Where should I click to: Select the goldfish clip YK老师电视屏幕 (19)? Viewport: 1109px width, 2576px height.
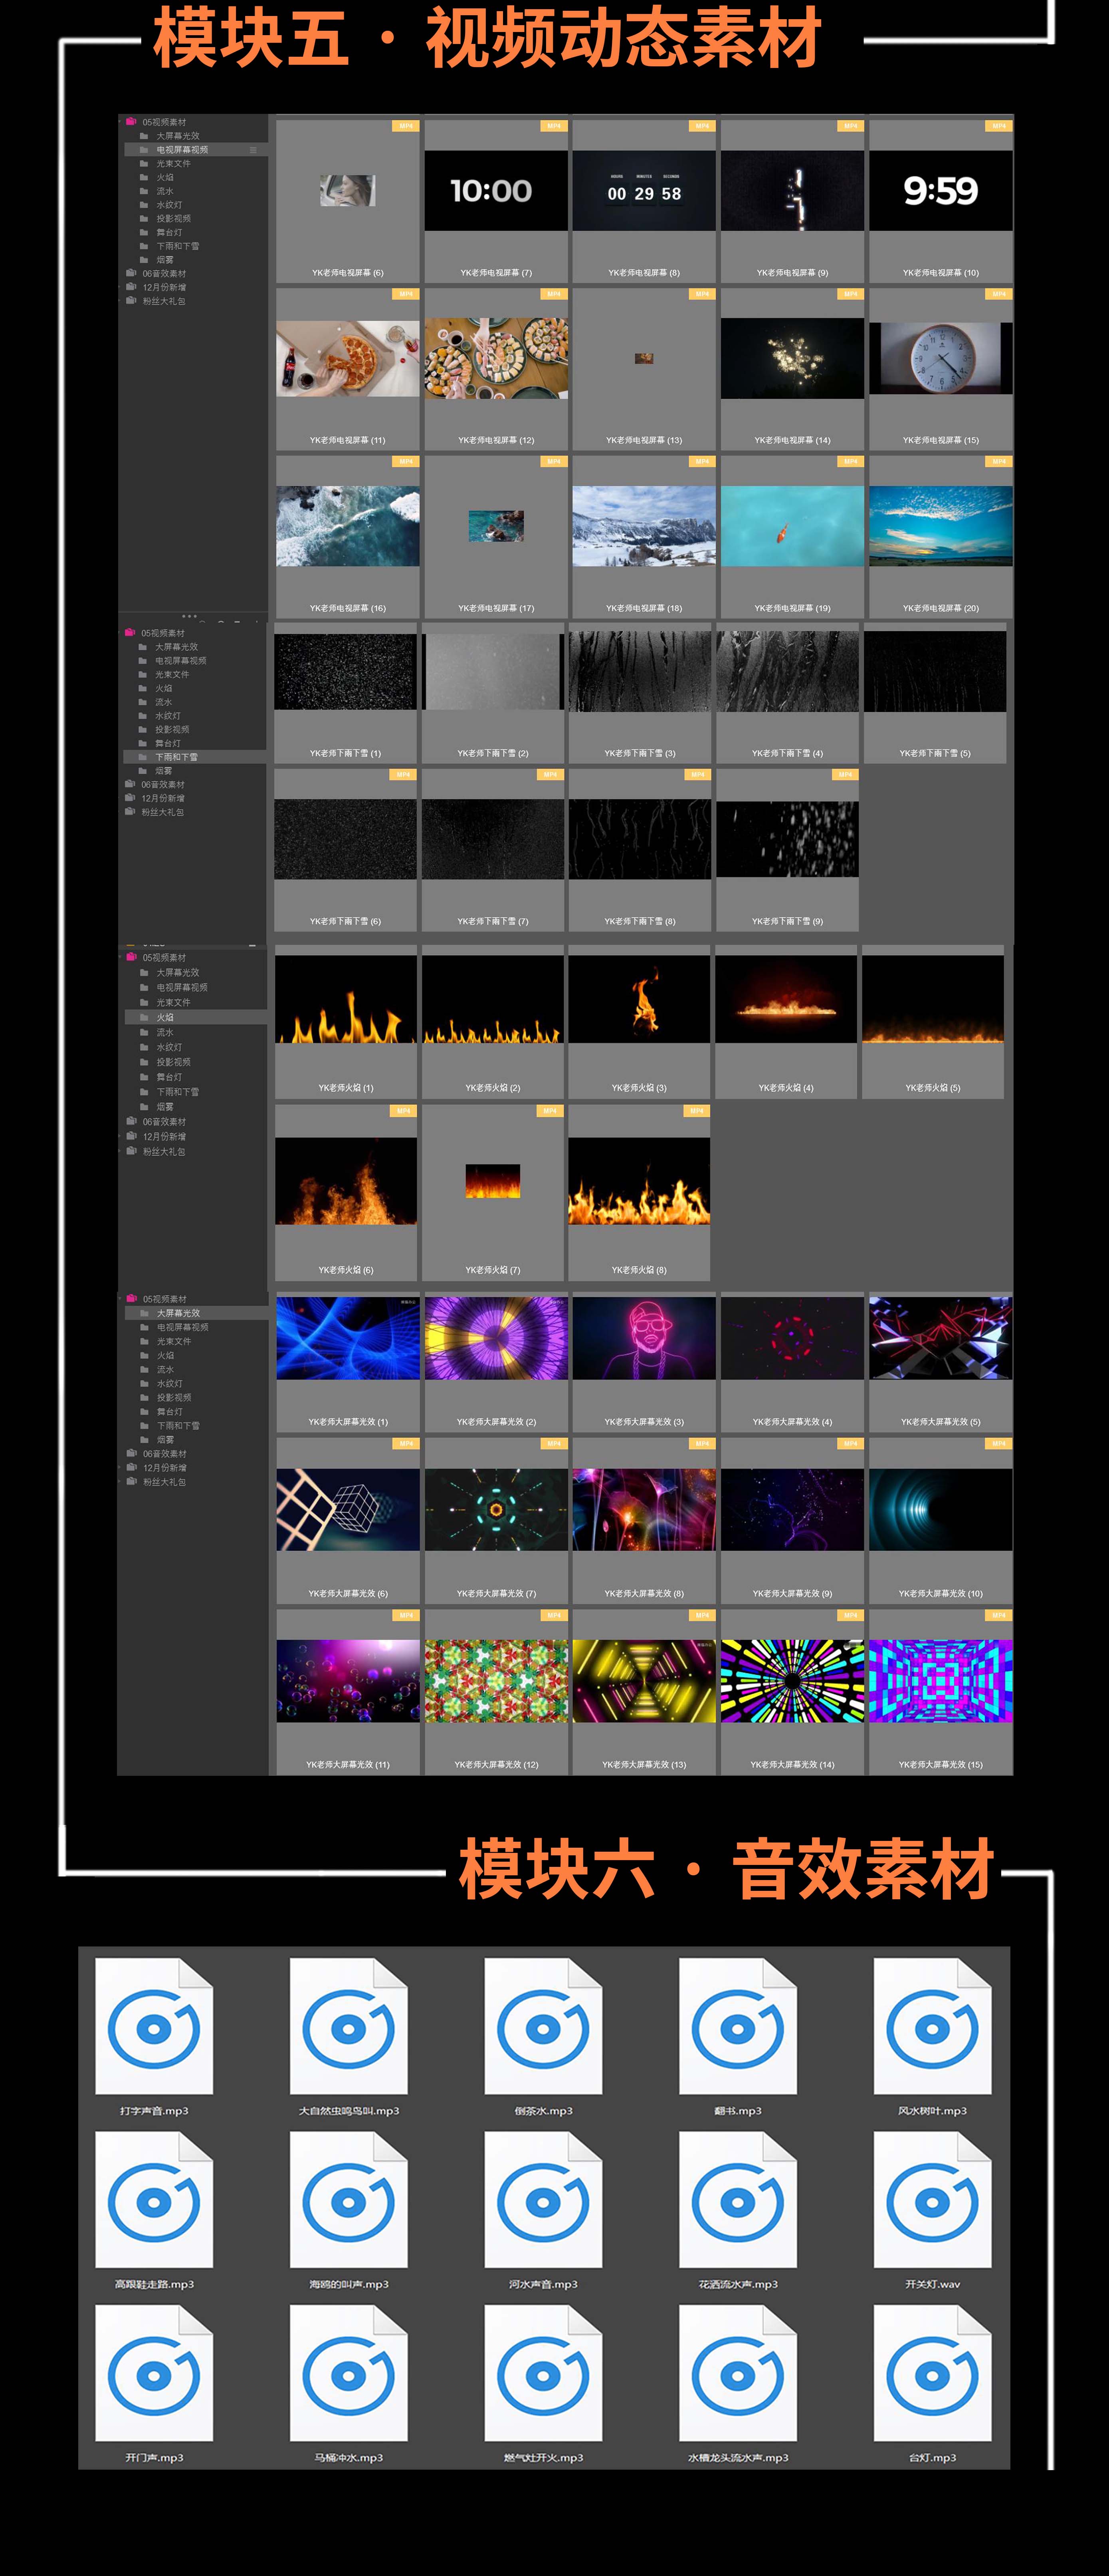click(792, 526)
